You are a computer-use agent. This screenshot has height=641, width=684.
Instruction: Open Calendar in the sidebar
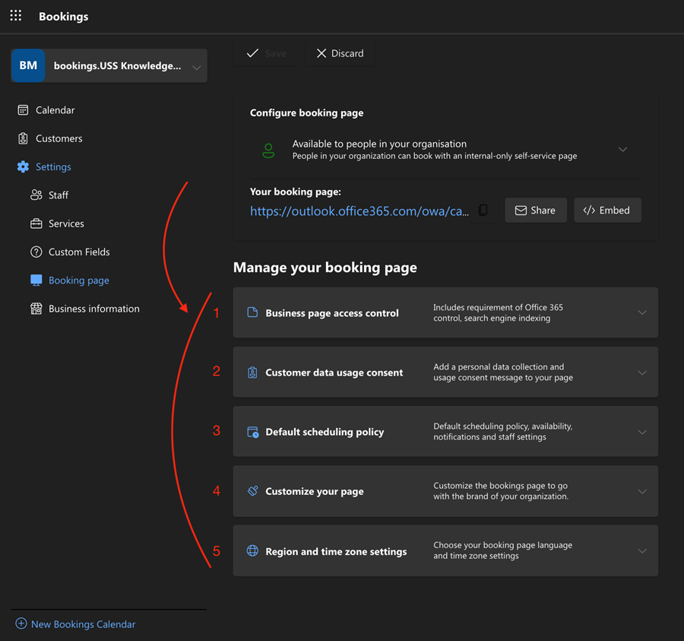coord(55,110)
